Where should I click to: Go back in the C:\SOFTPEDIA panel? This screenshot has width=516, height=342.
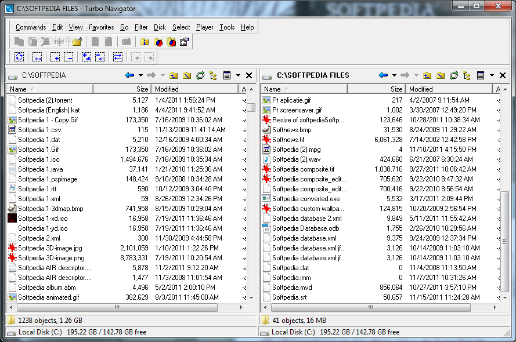[129, 75]
